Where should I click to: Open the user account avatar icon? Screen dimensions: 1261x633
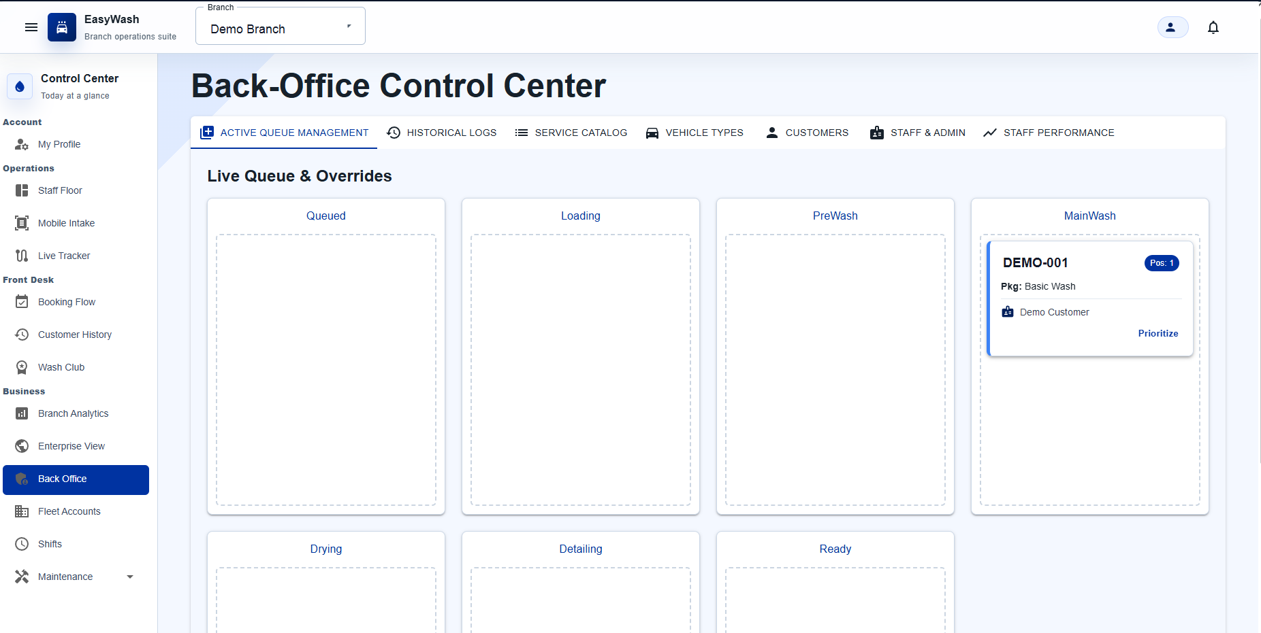(x=1172, y=27)
